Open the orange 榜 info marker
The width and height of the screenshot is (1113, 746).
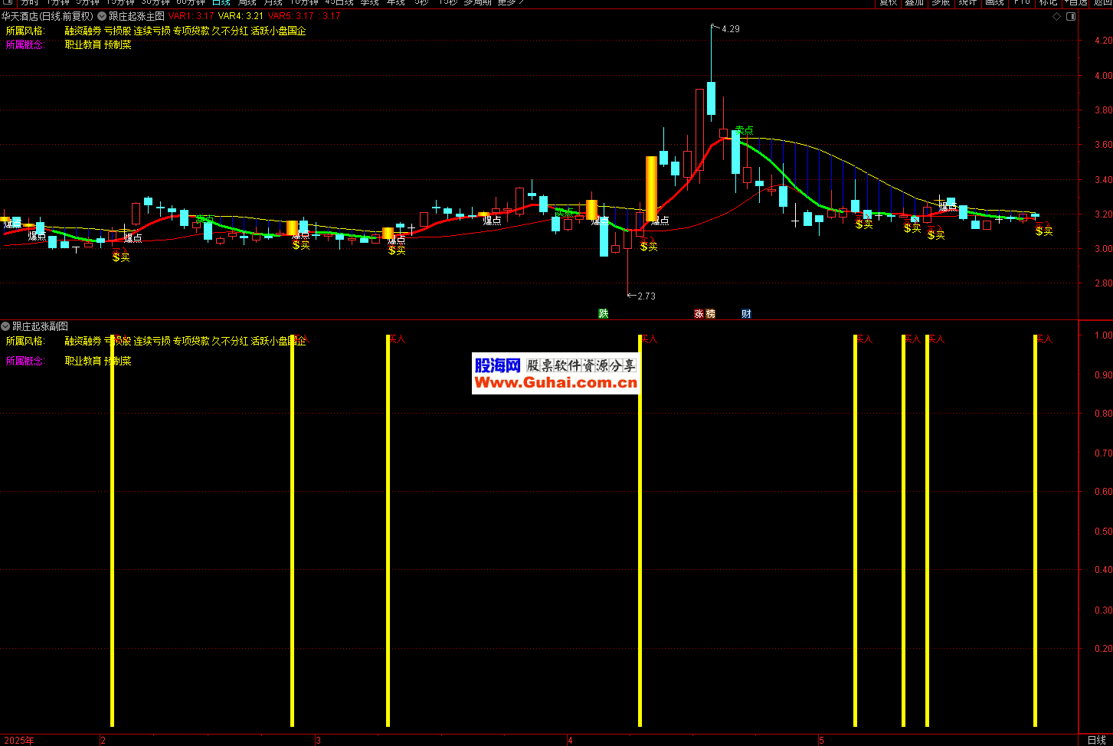coord(710,313)
